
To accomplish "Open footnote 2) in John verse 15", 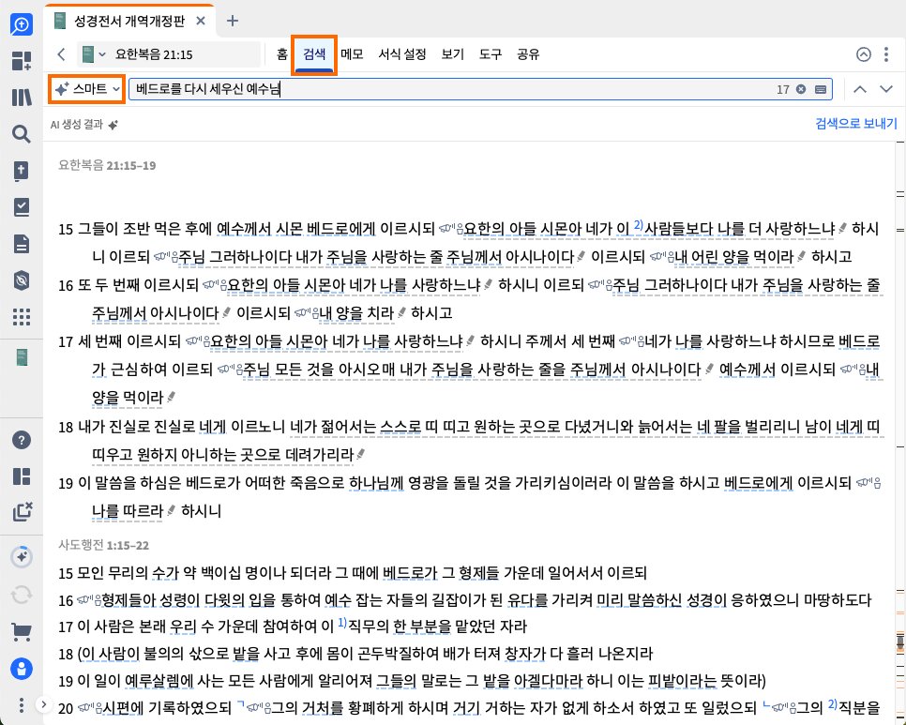I will coord(638,225).
